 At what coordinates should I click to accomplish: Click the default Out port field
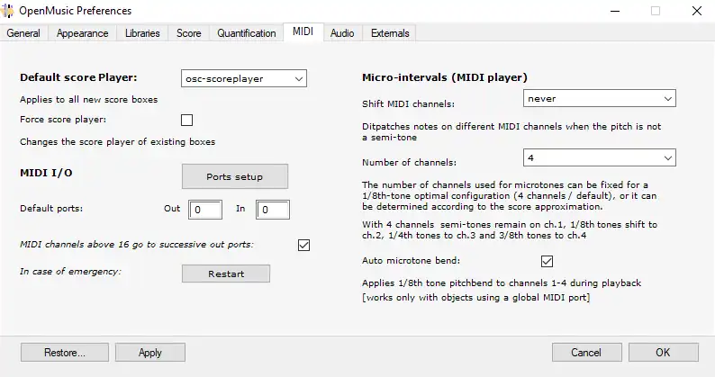205,210
